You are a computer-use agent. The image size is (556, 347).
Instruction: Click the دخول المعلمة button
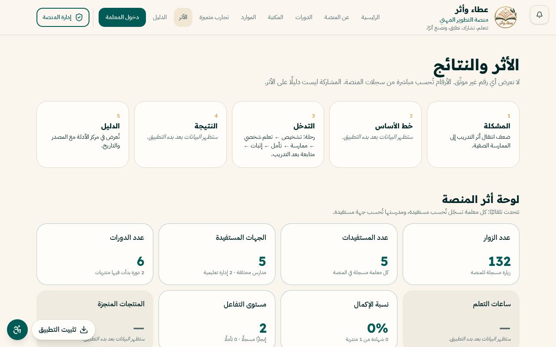pos(122,17)
